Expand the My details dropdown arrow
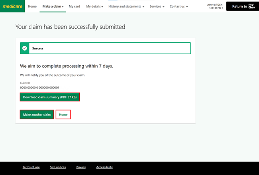The image size is (259, 175). pyautogui.click(x=102, y=7)
